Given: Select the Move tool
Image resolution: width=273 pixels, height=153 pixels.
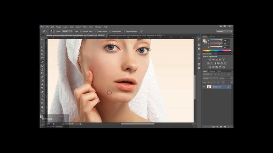Looking at the screenshot, I should pyautogui.click(x=42, y=40).
